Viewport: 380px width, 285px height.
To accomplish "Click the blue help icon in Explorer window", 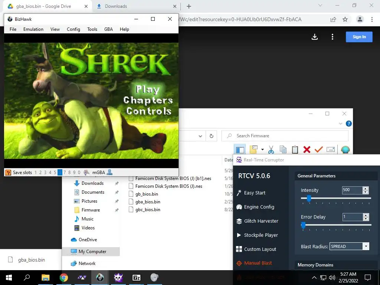I will (349, 124).
